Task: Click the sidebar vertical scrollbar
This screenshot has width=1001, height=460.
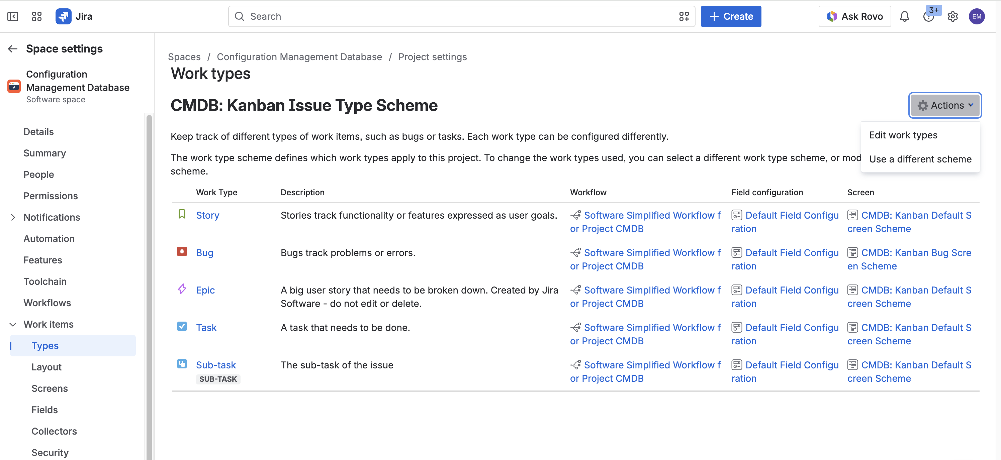Action: [x=149, y=287]
